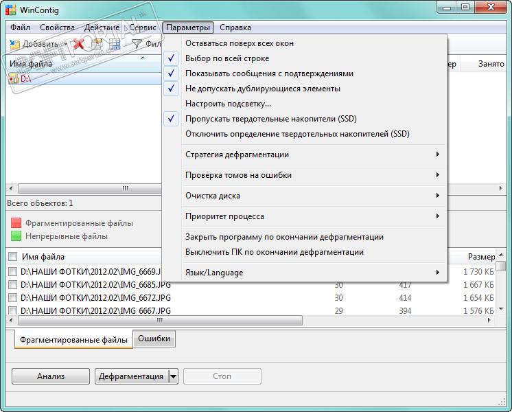Image resolution: width=512 pixels, height=412 pixels.
Task: Open Настроить подсветку... settings
Action: click(x=229, y=104)
